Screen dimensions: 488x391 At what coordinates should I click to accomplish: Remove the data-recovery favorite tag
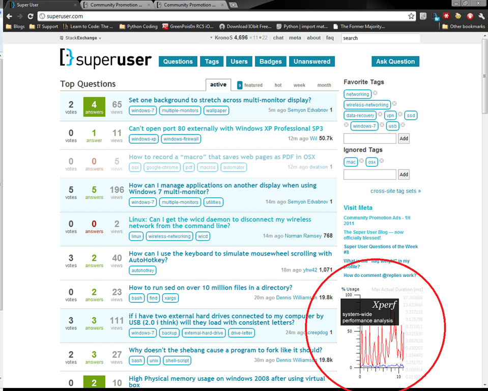click(x=380, y=114)
